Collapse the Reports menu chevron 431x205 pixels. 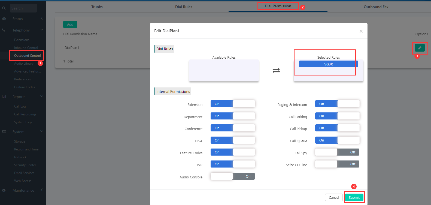point(42,96)
